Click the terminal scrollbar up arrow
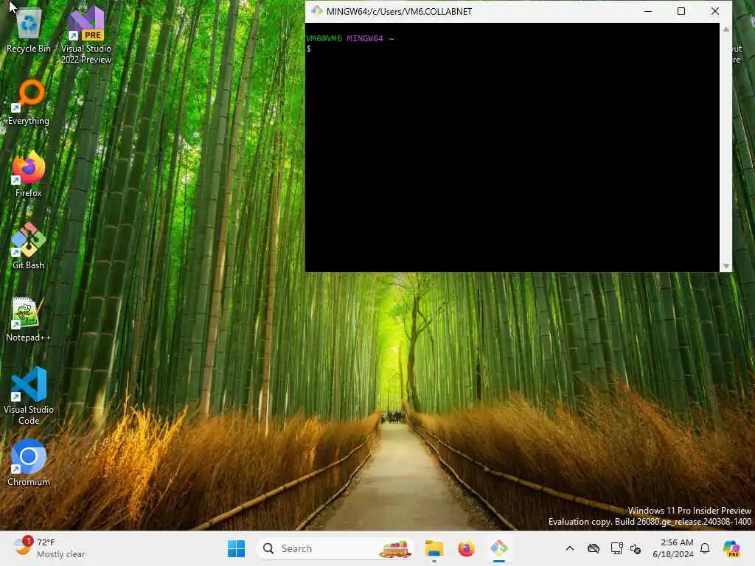 tap(726, 29)
